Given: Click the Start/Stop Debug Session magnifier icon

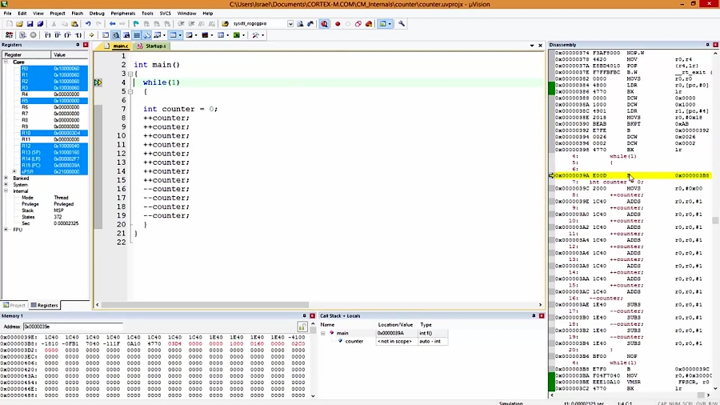Looking at the screenshot, I should pyautogui.click(x=324, y=24).
